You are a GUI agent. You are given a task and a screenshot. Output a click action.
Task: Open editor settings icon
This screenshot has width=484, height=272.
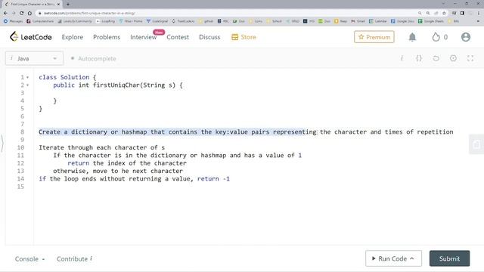(x=453, y=58)
